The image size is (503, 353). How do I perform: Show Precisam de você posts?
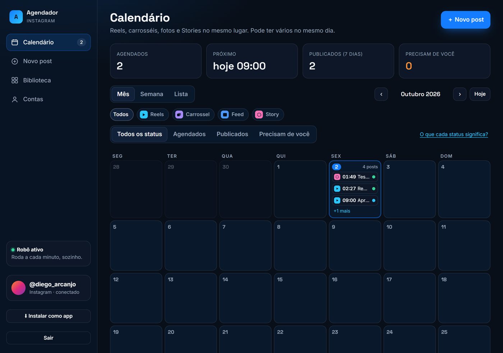tap(284, 134)
